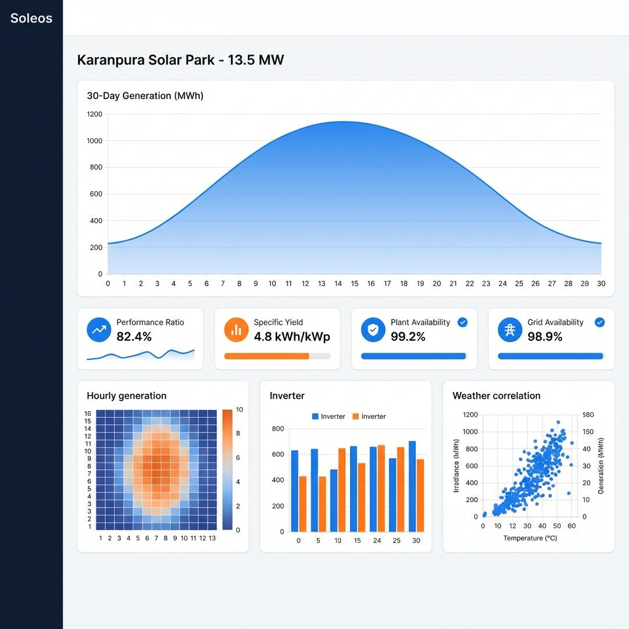
Task: Click the Performance Ratio sparkline
Action: click(x=141, y=354)
